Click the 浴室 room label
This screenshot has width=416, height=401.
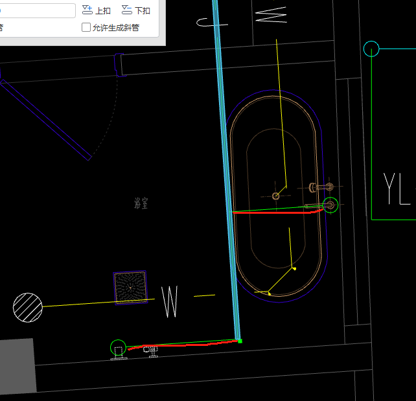tap(141, 203)
